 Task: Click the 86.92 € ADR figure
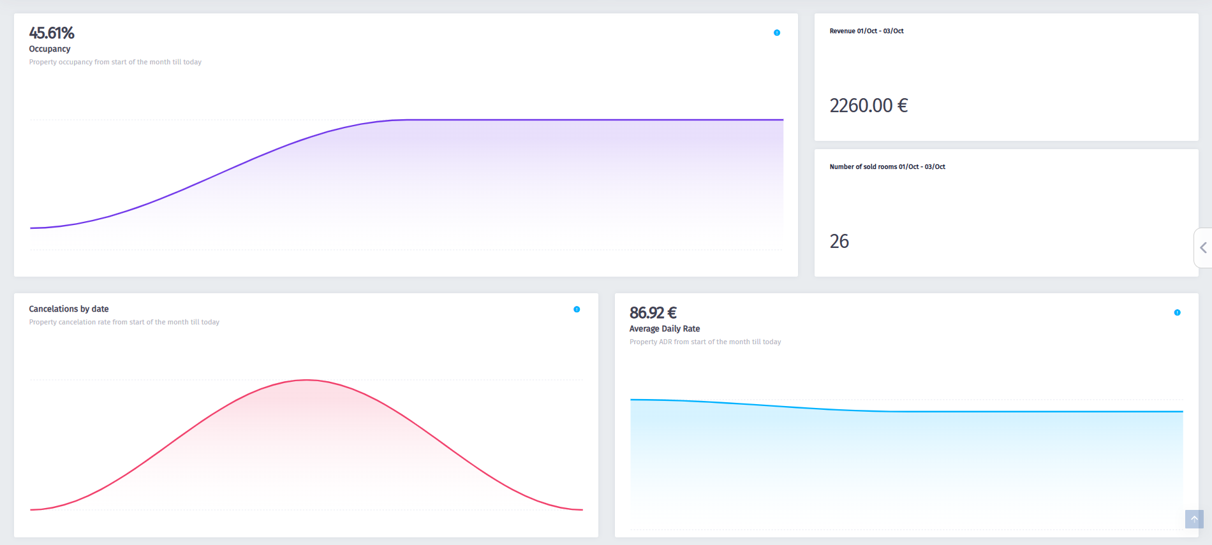(653, 313)
